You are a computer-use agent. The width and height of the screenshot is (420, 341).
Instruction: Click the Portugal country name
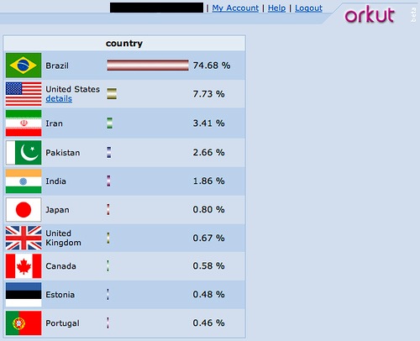point(62,323)
